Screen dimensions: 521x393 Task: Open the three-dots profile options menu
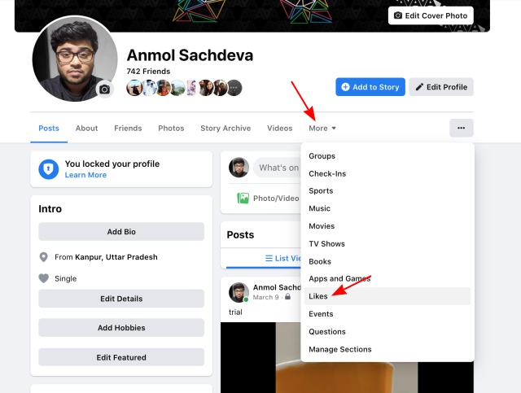(462, 128)
